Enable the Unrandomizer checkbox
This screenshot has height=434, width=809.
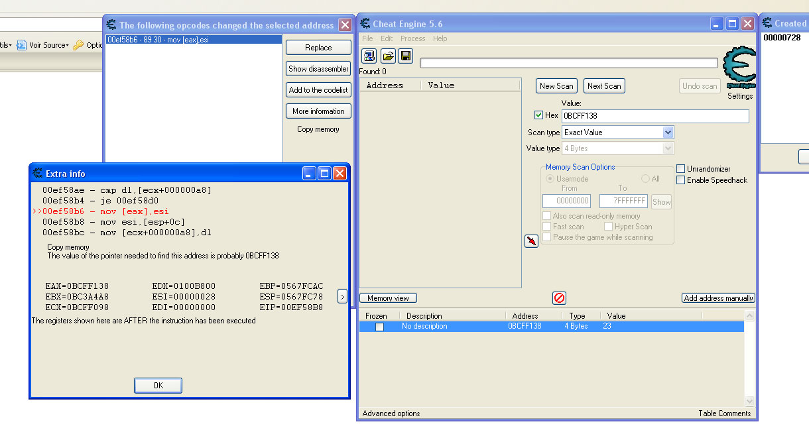tap(680, 169)
